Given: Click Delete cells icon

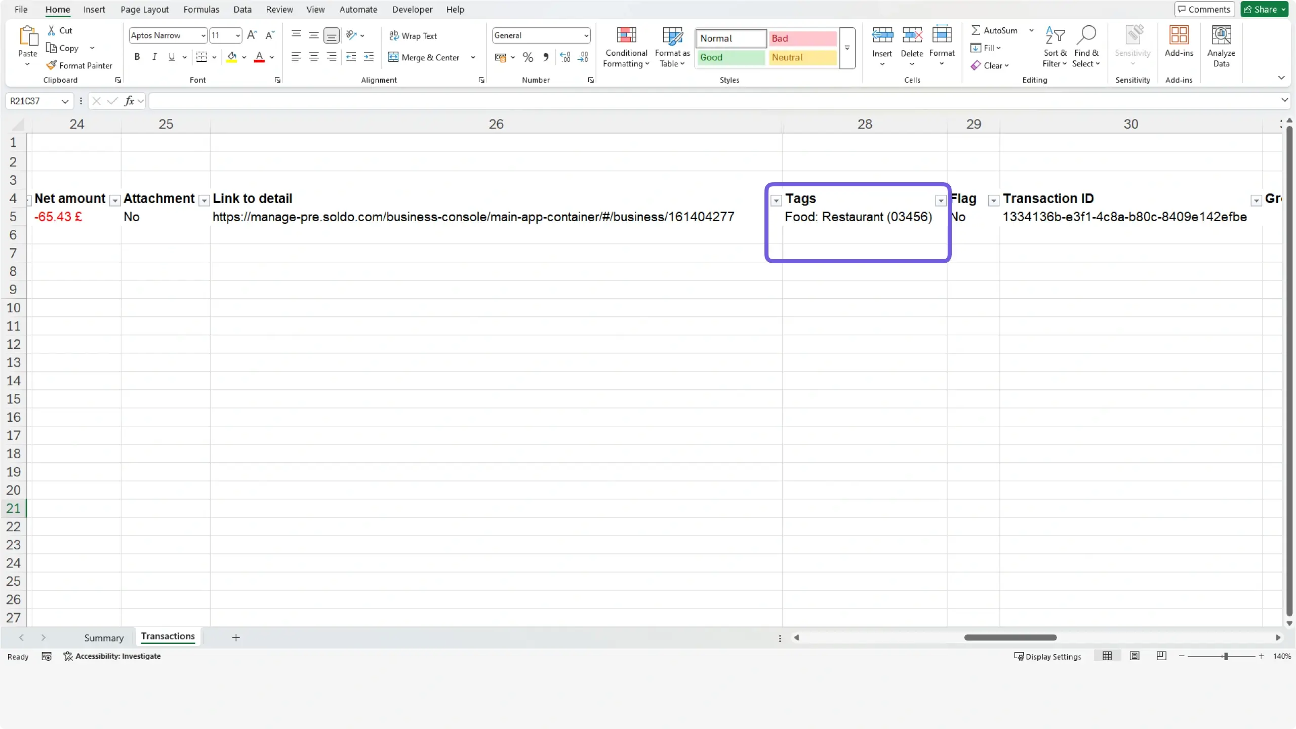Looking at the screenshot, I should click(x=912, y=34).
